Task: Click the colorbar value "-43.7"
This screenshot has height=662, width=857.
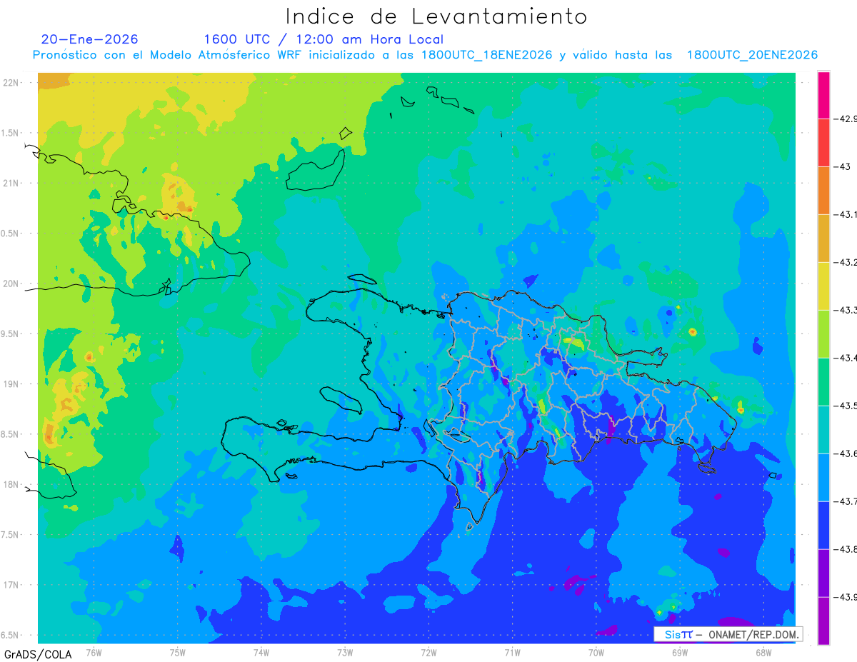Action: tap(846, 501)
